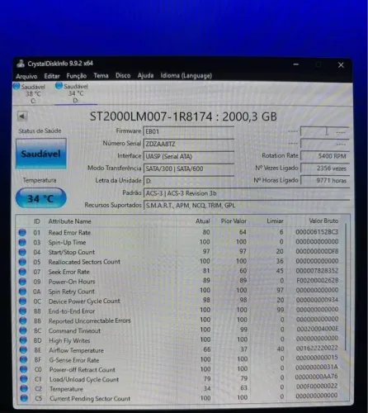
Task: Click the Valor Bruto column header
Action: (323, 221)
